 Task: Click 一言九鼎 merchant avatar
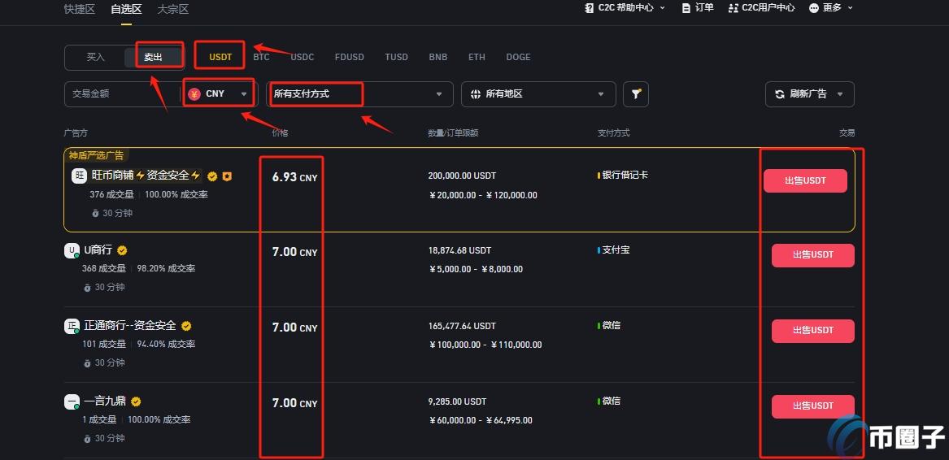72,402
